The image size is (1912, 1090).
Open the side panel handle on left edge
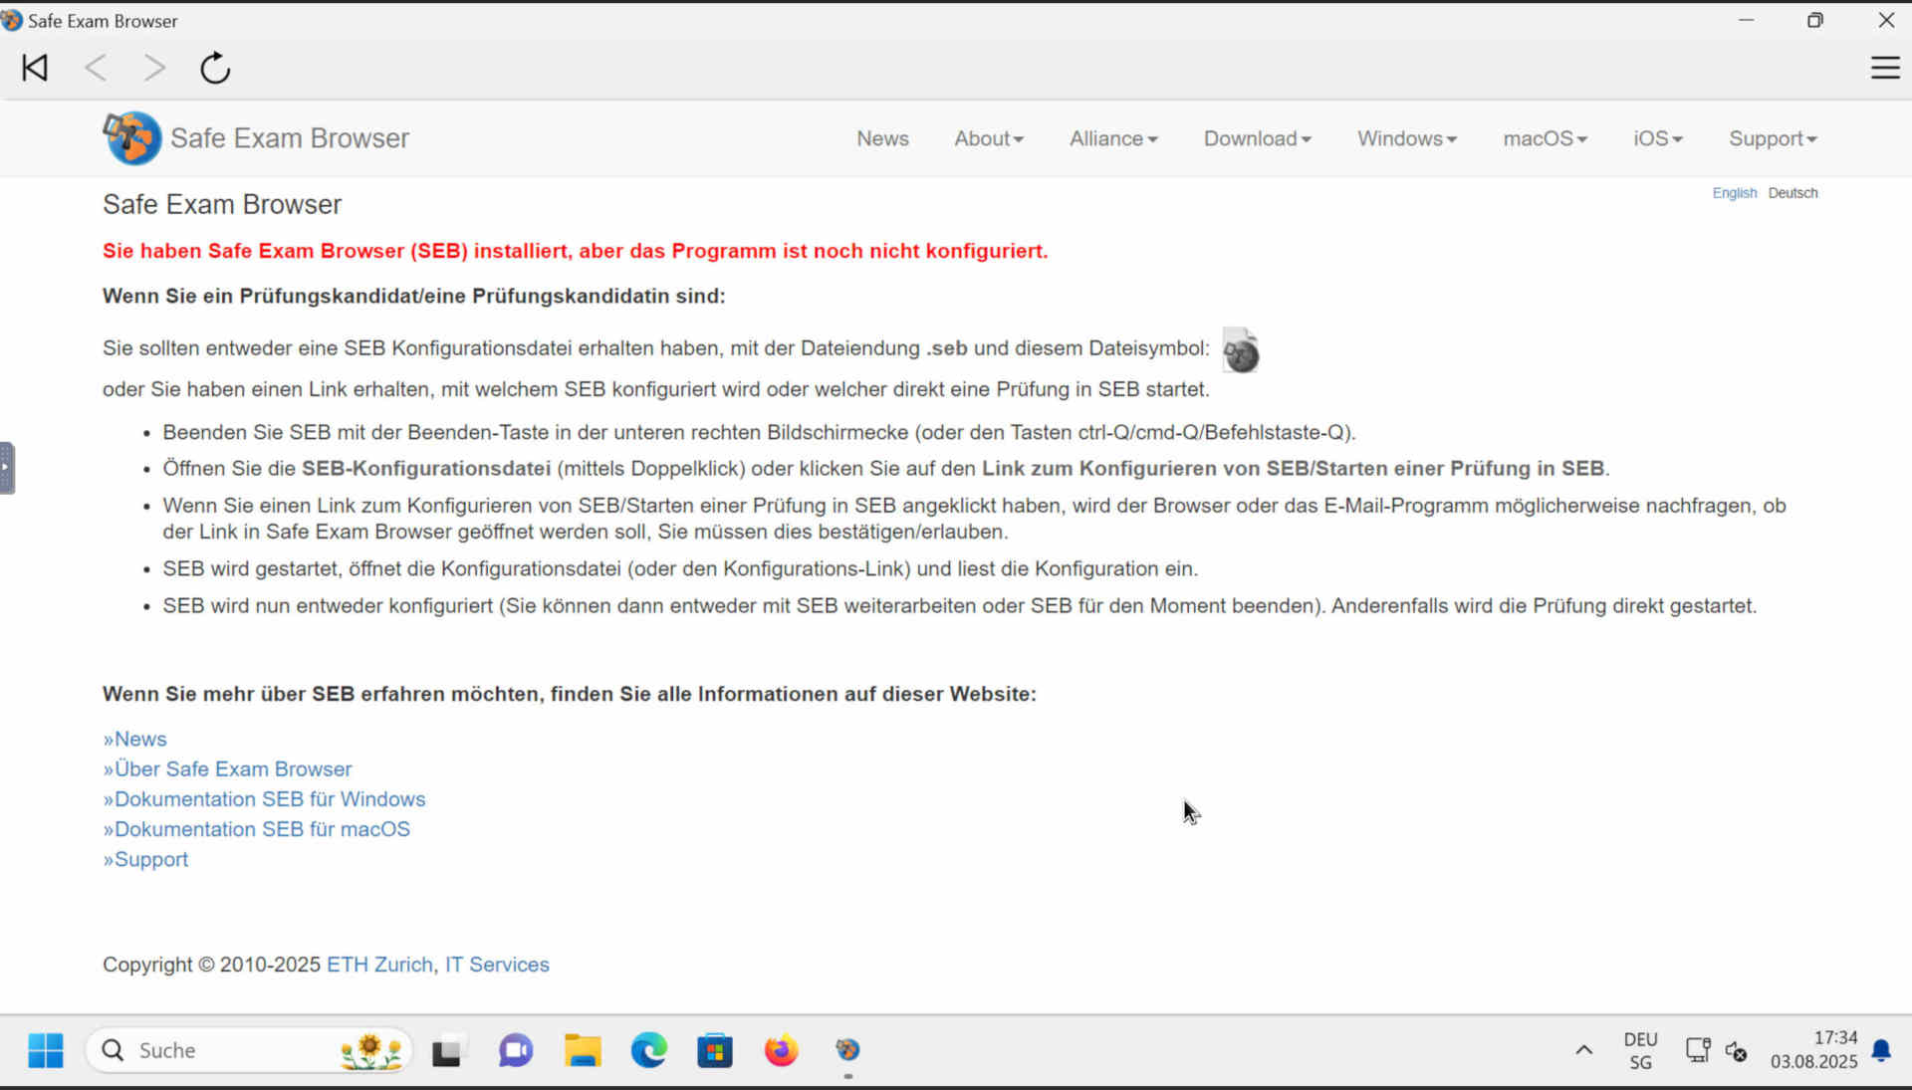tap(7, 468)
